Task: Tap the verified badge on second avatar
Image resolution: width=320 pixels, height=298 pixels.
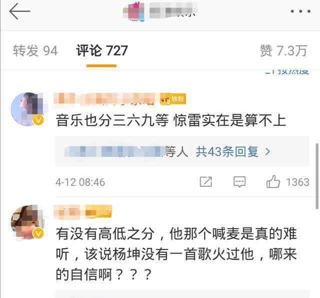Action: (39, 233)
